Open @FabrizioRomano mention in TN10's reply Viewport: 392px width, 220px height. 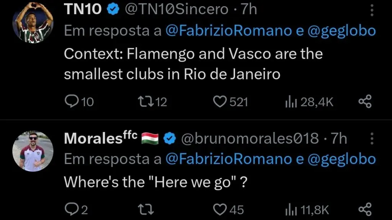point(229,31)
